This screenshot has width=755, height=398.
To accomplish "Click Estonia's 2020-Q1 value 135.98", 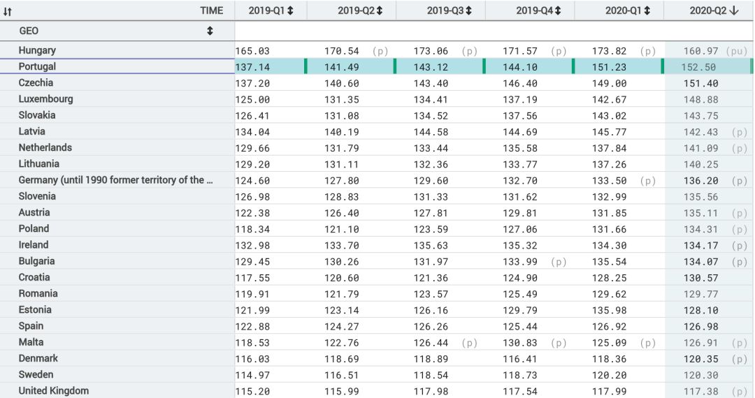I will [x=609, y=311].
